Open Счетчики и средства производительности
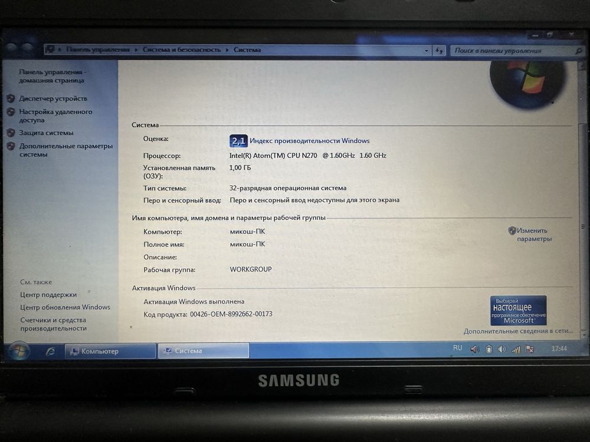The height and width of the screenshot is (442, 590). [53, 324]
